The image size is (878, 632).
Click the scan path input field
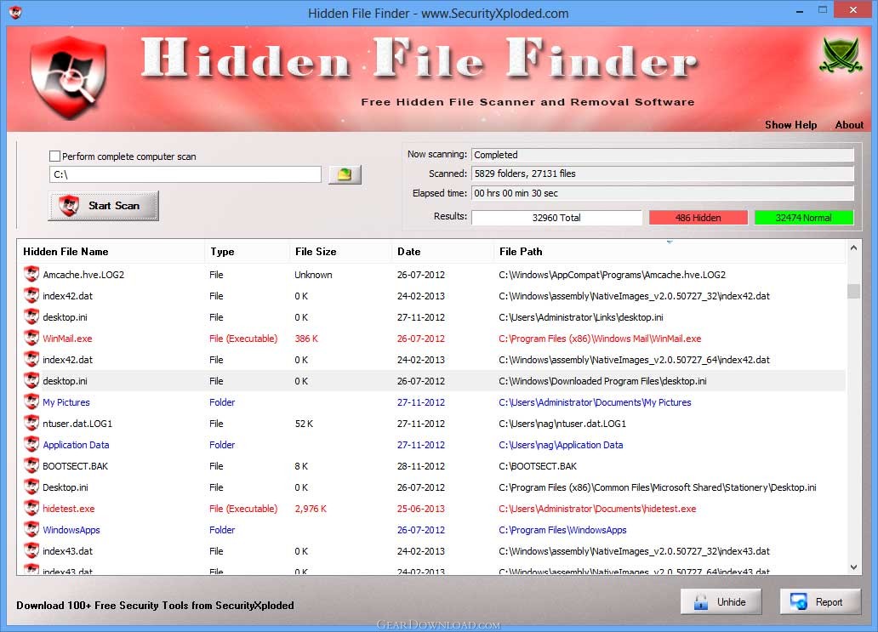185,174
